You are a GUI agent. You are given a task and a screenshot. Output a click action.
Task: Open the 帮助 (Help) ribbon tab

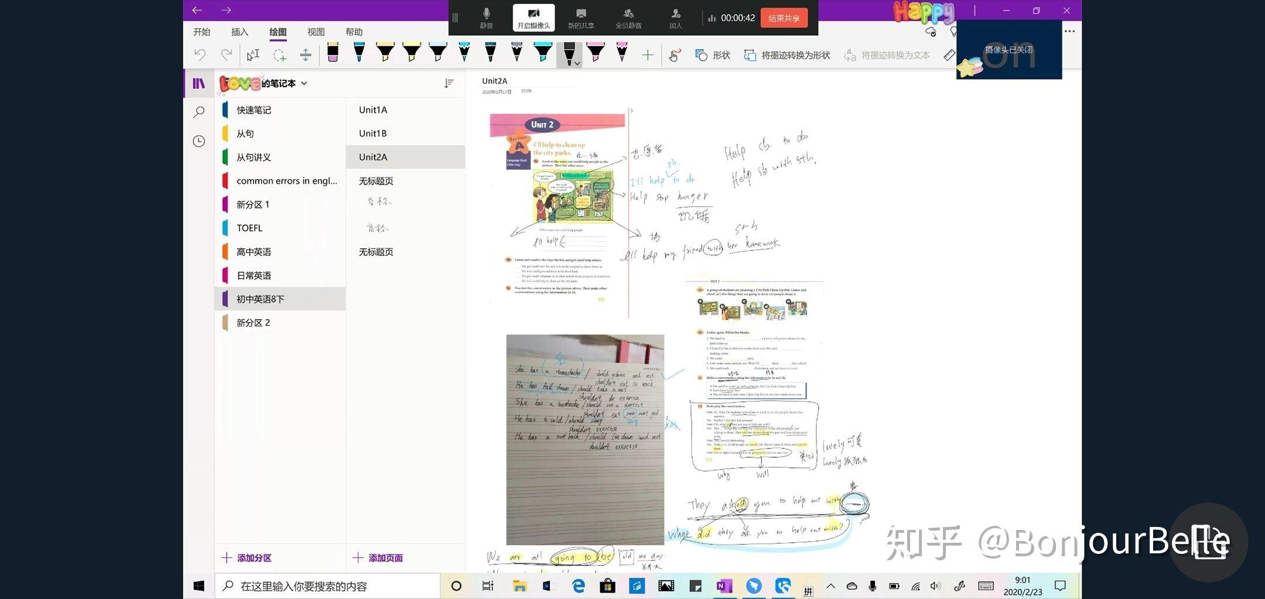click(354, 32)
